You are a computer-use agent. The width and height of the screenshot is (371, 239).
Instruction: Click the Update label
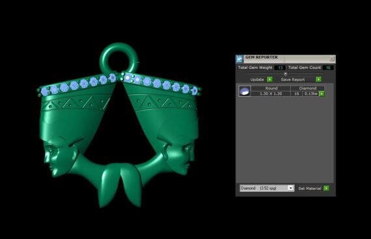coord(257,80)
